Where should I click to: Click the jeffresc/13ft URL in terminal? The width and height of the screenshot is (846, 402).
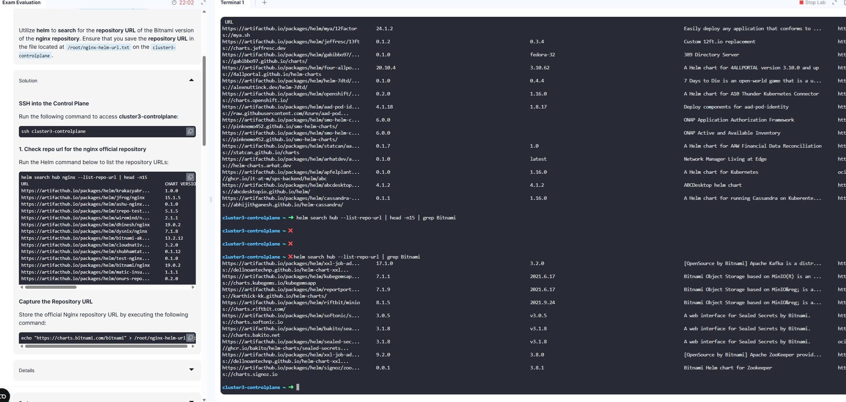pos(291,42)
